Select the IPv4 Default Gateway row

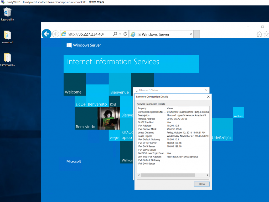tap(173, 139)
